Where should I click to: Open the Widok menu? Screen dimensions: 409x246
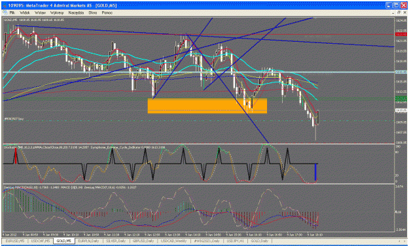click(25, 12)
